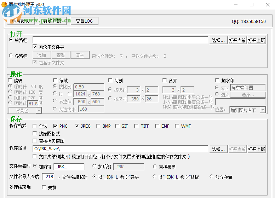Screen dimensions: 275x198
Task: Open the 详细介绍 detailed introduction button
Action: pyautogui.click(x=52, y=21)
